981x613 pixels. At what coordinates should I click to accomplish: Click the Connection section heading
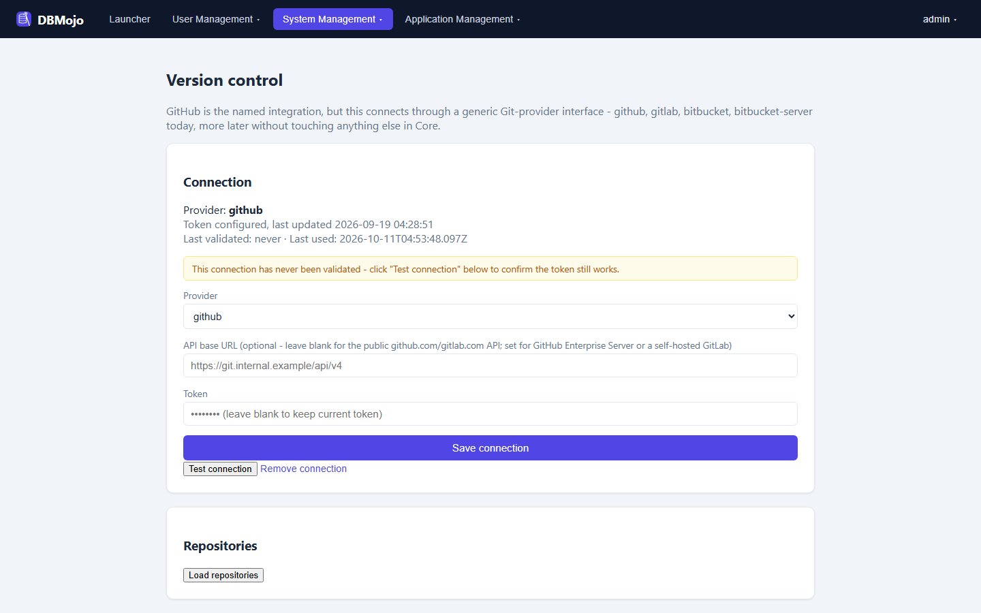pyautogui.click(x=217, y=183)
